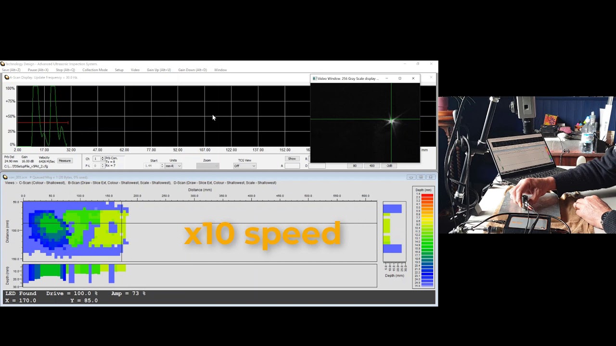
Task: Select red 1.4 depth legend swatch
Action: point(427,195)
